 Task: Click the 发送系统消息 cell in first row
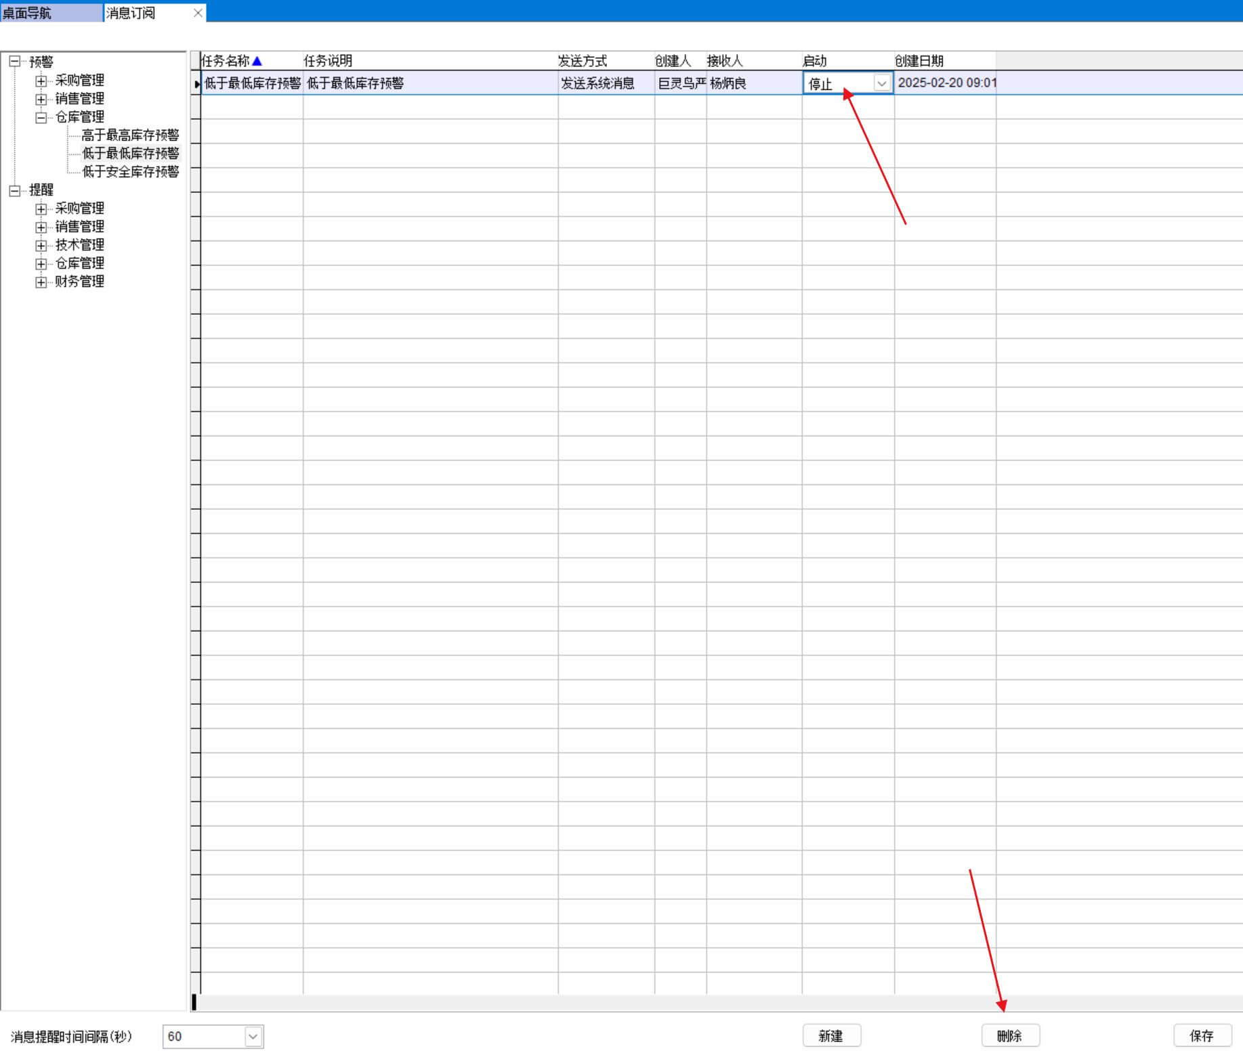click(598, 83)
